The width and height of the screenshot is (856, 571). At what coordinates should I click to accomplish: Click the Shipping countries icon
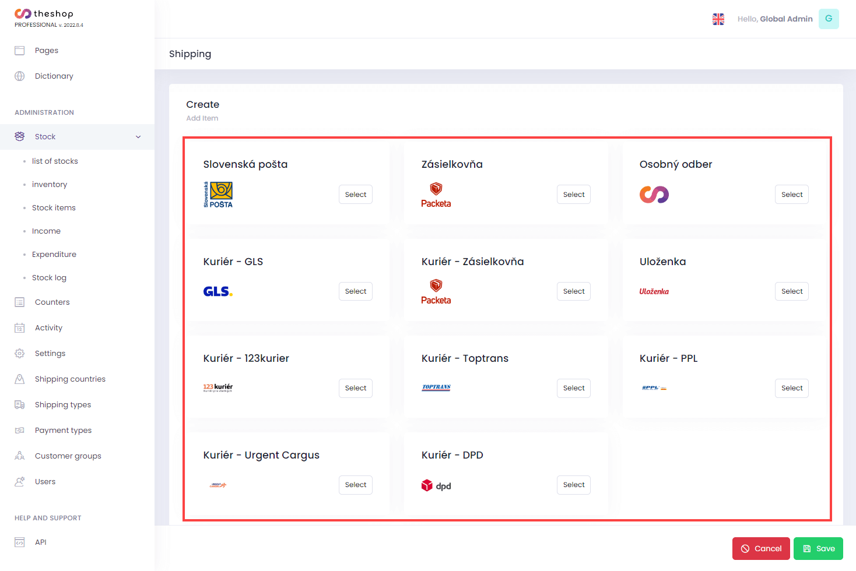tap(20, 379)
